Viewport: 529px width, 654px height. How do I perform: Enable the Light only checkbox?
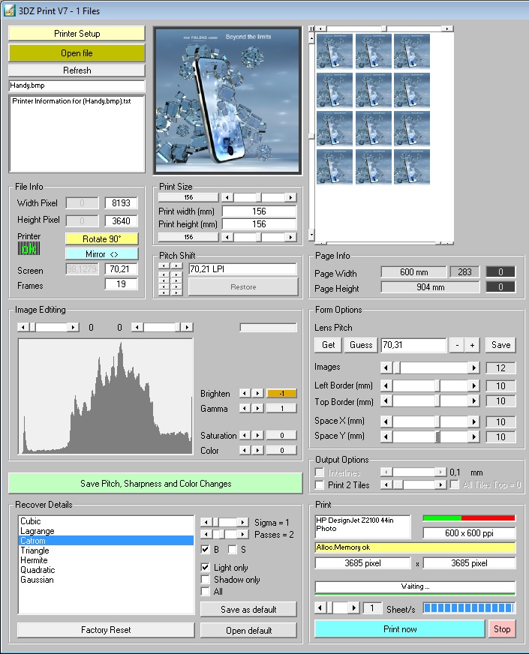(x=206, y=568)
